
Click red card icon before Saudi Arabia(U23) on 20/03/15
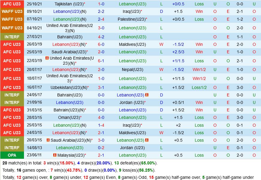point(48,140)
